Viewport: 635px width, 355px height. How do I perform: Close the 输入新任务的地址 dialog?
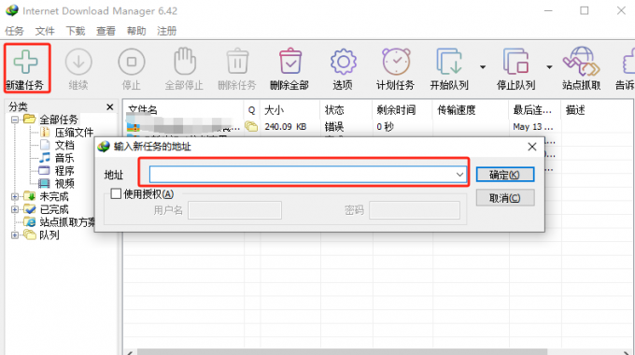[532, 147]
